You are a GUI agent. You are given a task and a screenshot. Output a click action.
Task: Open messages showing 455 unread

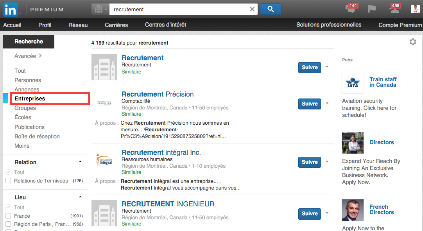(x=394, y=9)
